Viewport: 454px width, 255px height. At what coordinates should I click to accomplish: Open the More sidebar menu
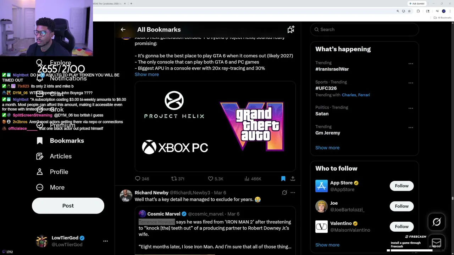(x=50, y=187)
